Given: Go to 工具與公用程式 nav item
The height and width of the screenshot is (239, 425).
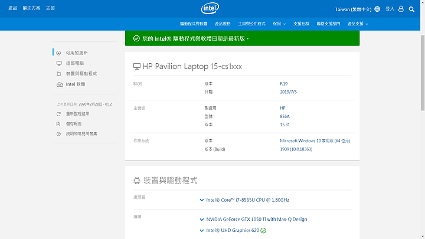Looking at the screenshot, I should 251,24.
